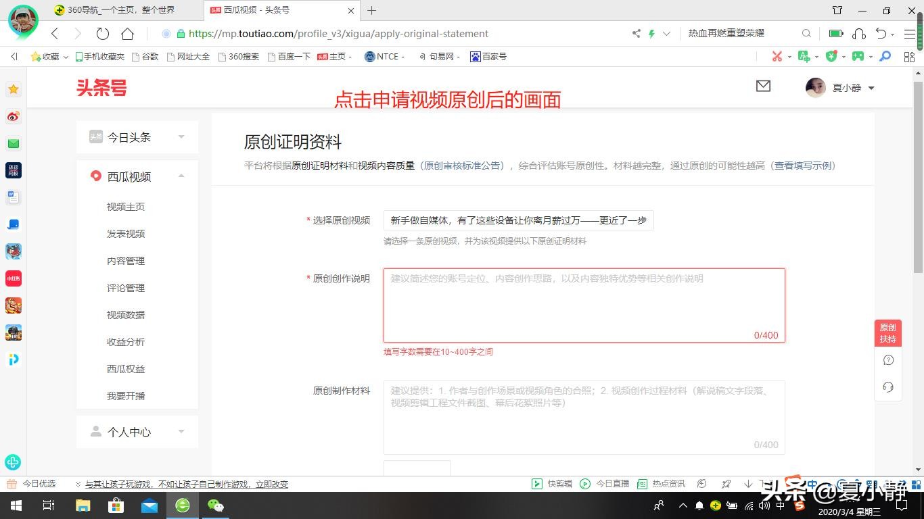Click the 快剪辑 status bar item
Image resolution: width=924 pixels, height=519 pixels.
coord(552,484)
